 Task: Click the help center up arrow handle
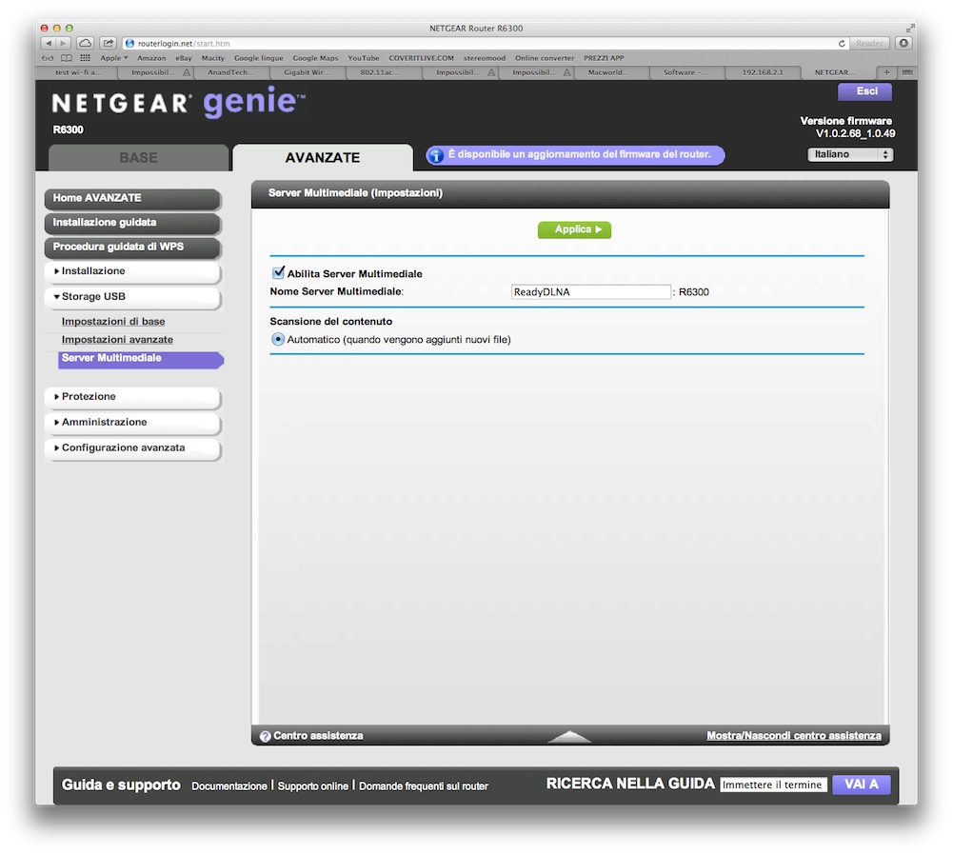(x=569, y=737)
